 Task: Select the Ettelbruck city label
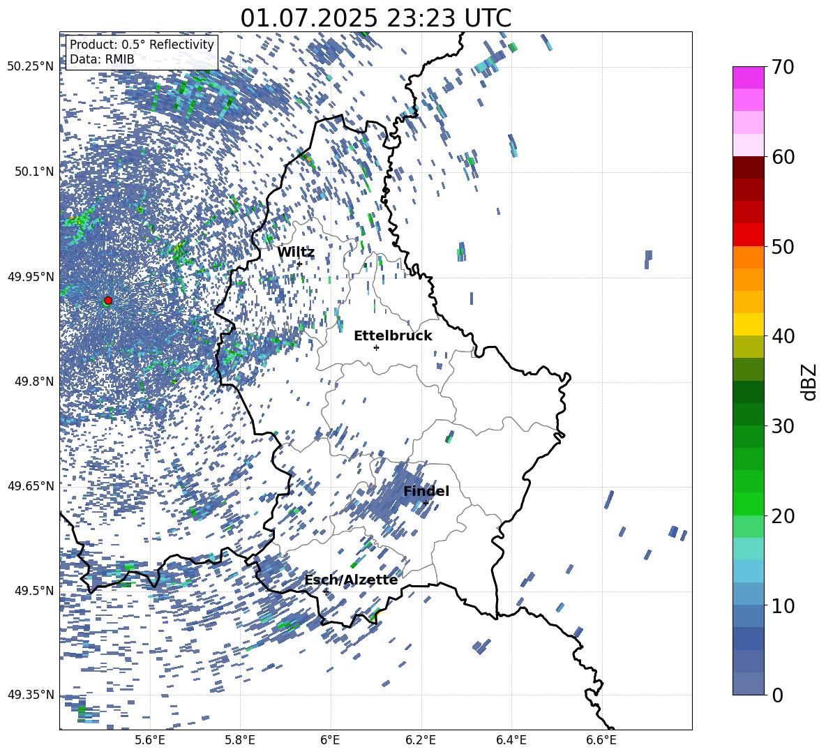(393, 336)
